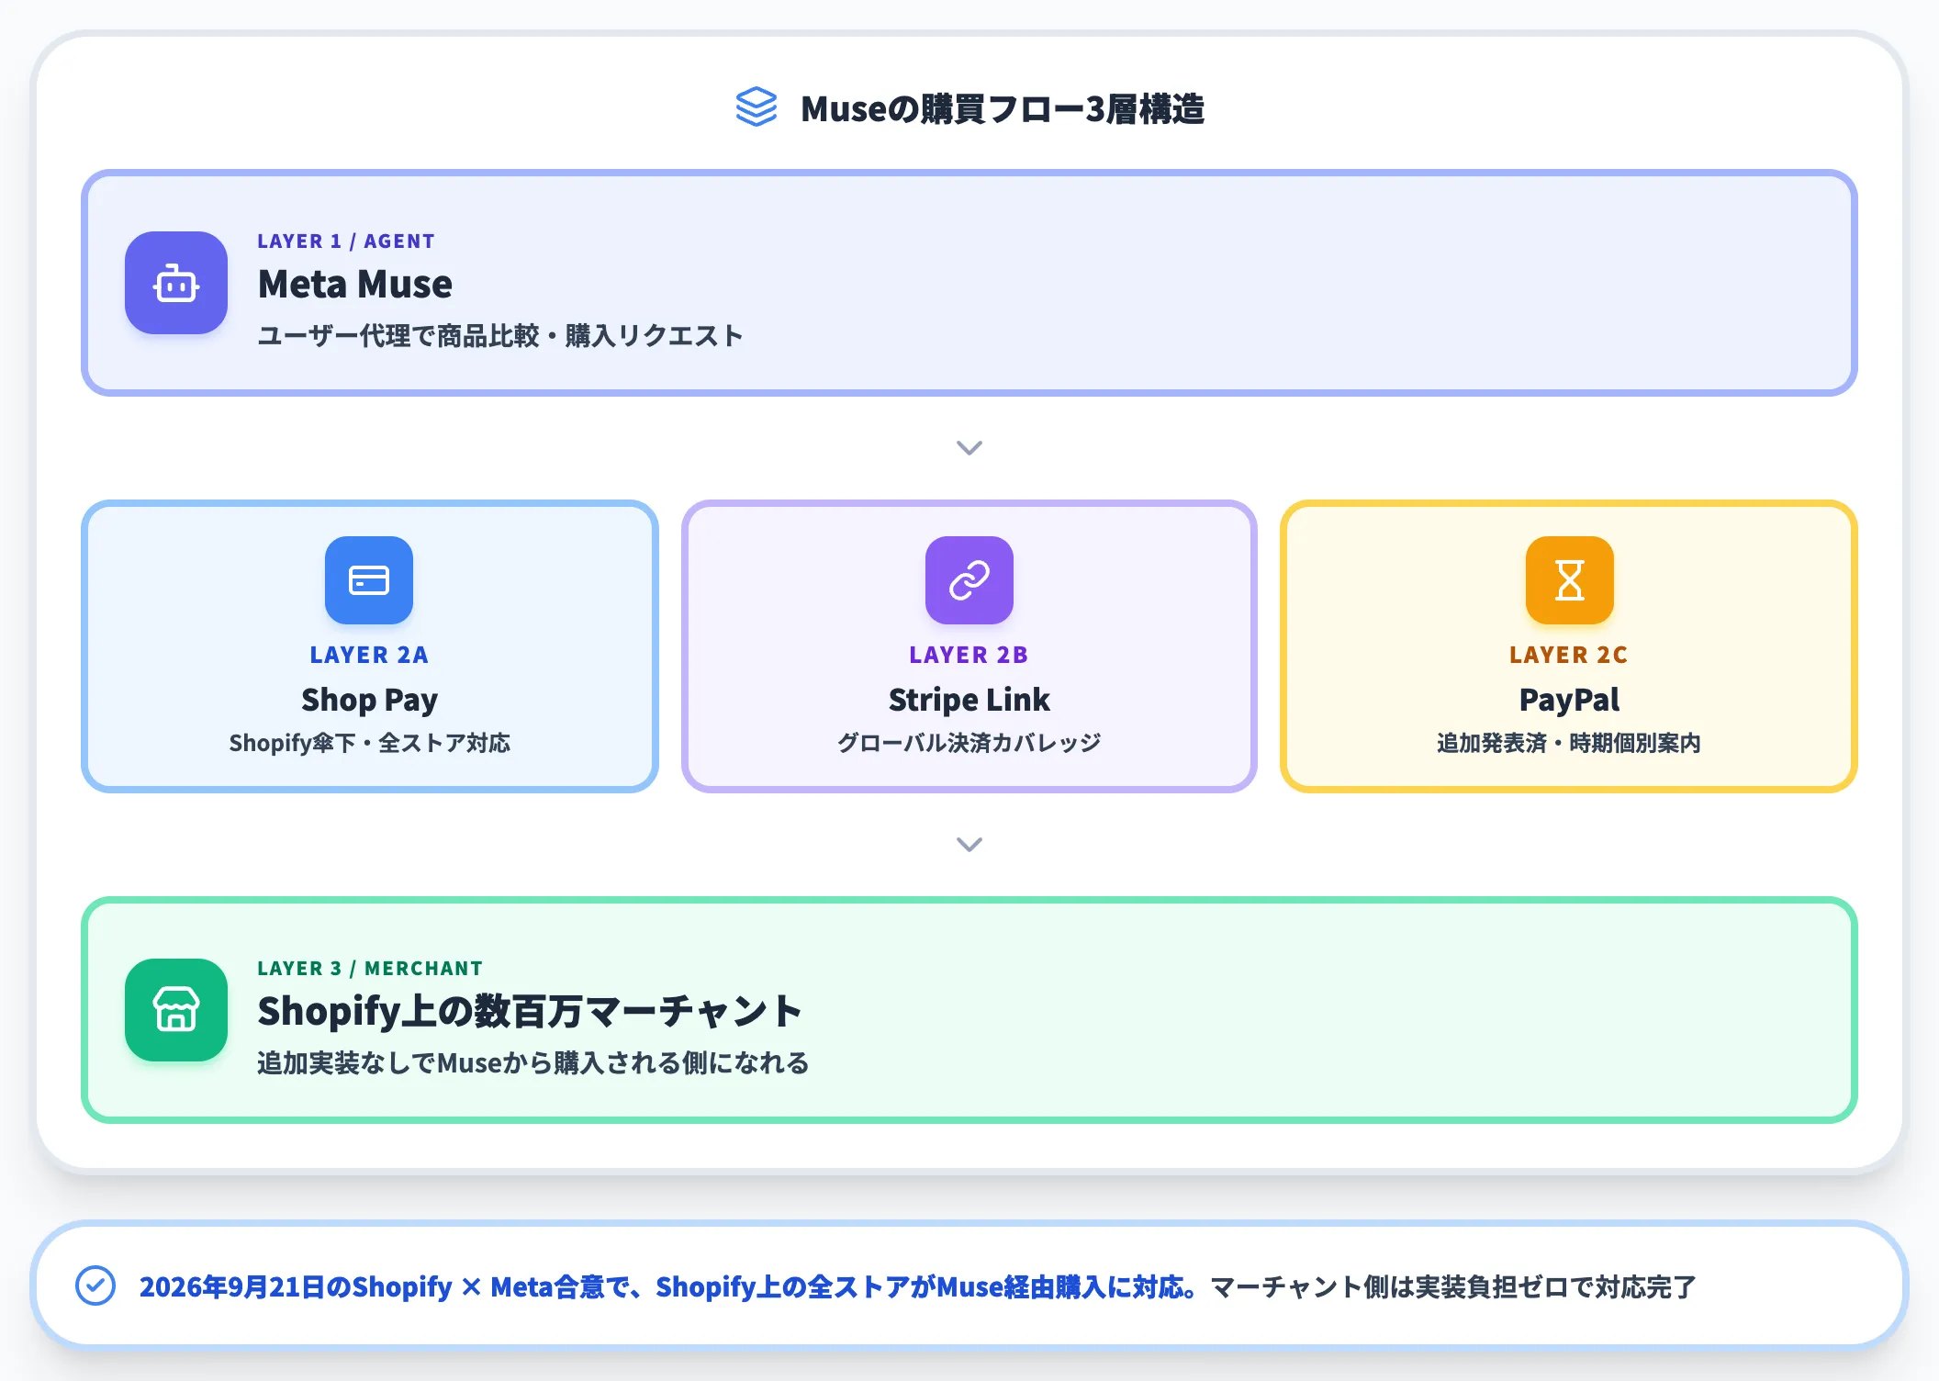This screenshot has width=1939, height=1381.
Task: Click the LAYER 2B label
Action: tap(969, 655)
